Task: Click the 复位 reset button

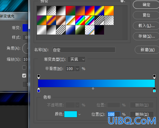Action: click(146, 15)
